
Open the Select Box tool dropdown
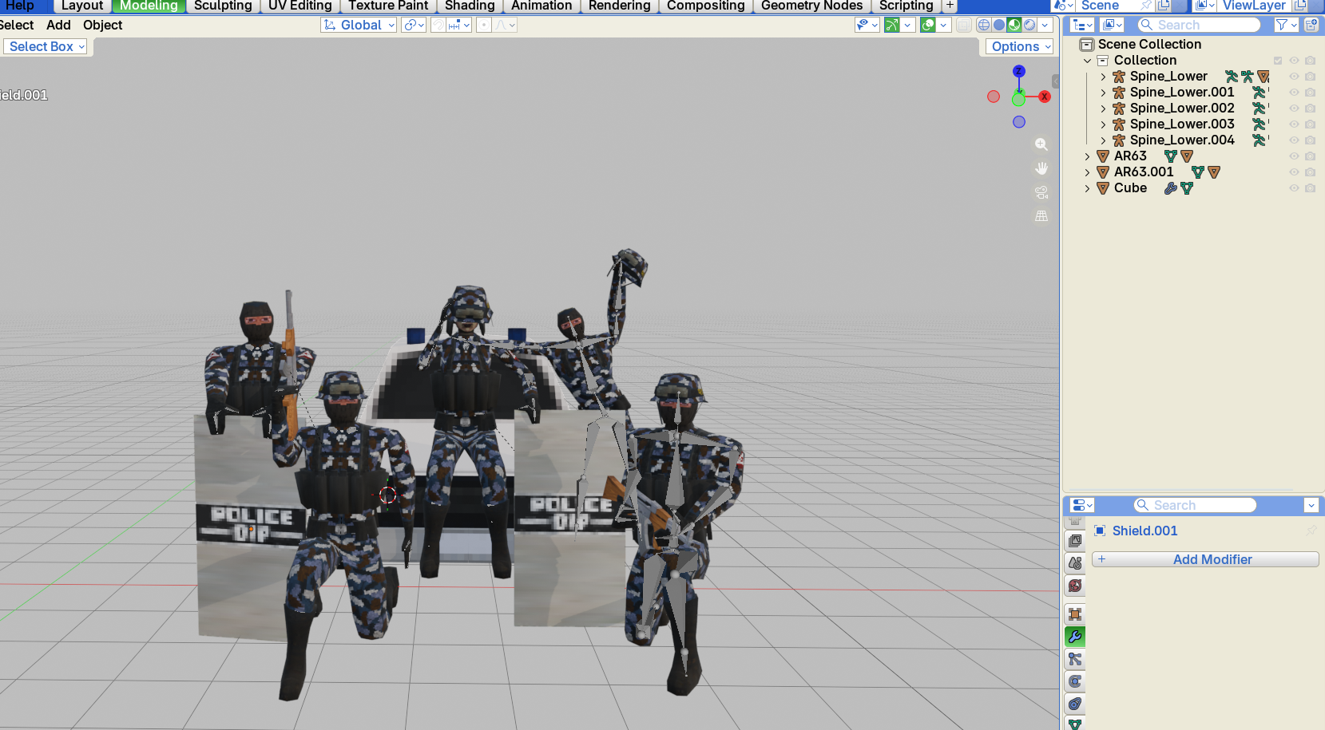click(45, 46)
